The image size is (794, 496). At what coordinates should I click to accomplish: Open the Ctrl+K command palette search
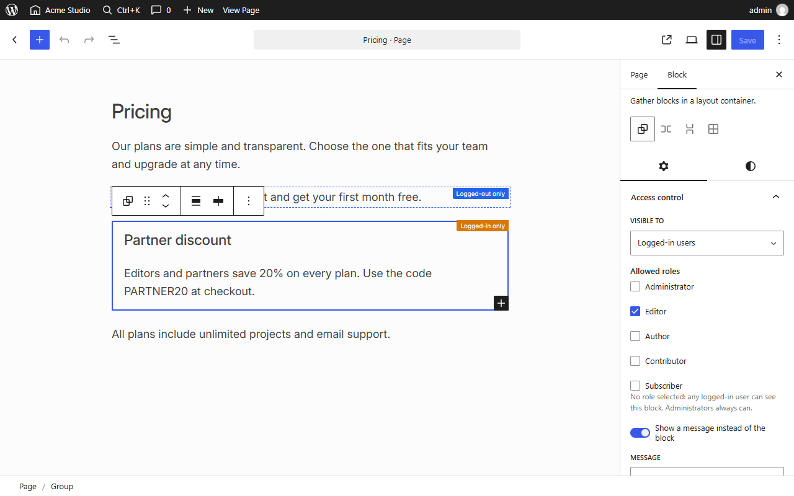122,10
